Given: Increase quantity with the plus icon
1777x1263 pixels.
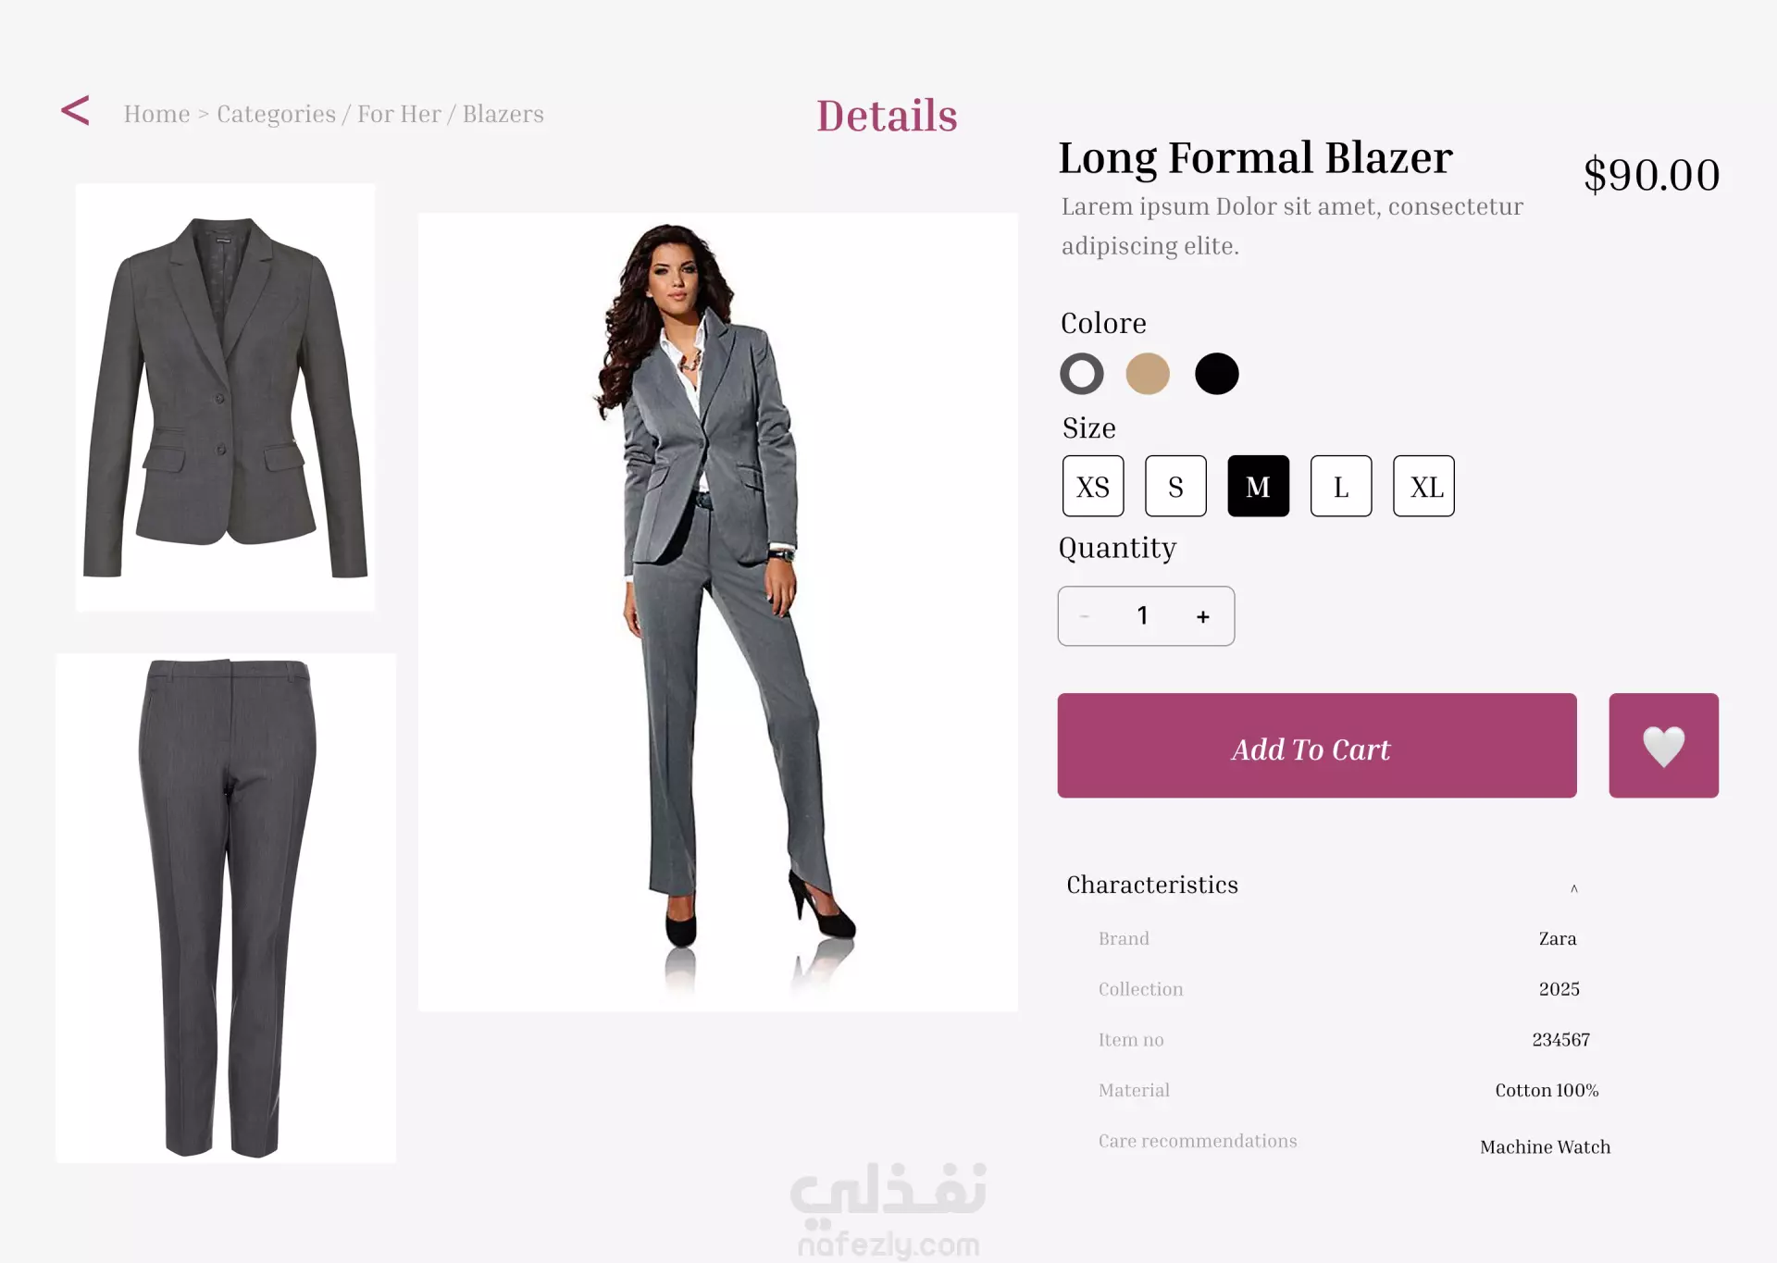Looking at the screenshot, I should (1202, 616).
